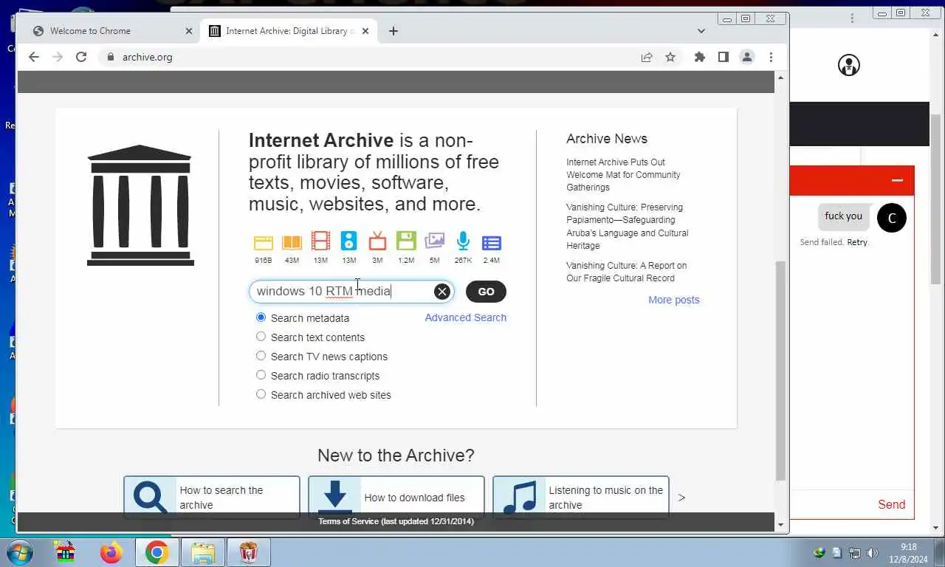
Task: Click Chrome icon in the taskbar
Action: pyautogui.click(x=157, y=552)
